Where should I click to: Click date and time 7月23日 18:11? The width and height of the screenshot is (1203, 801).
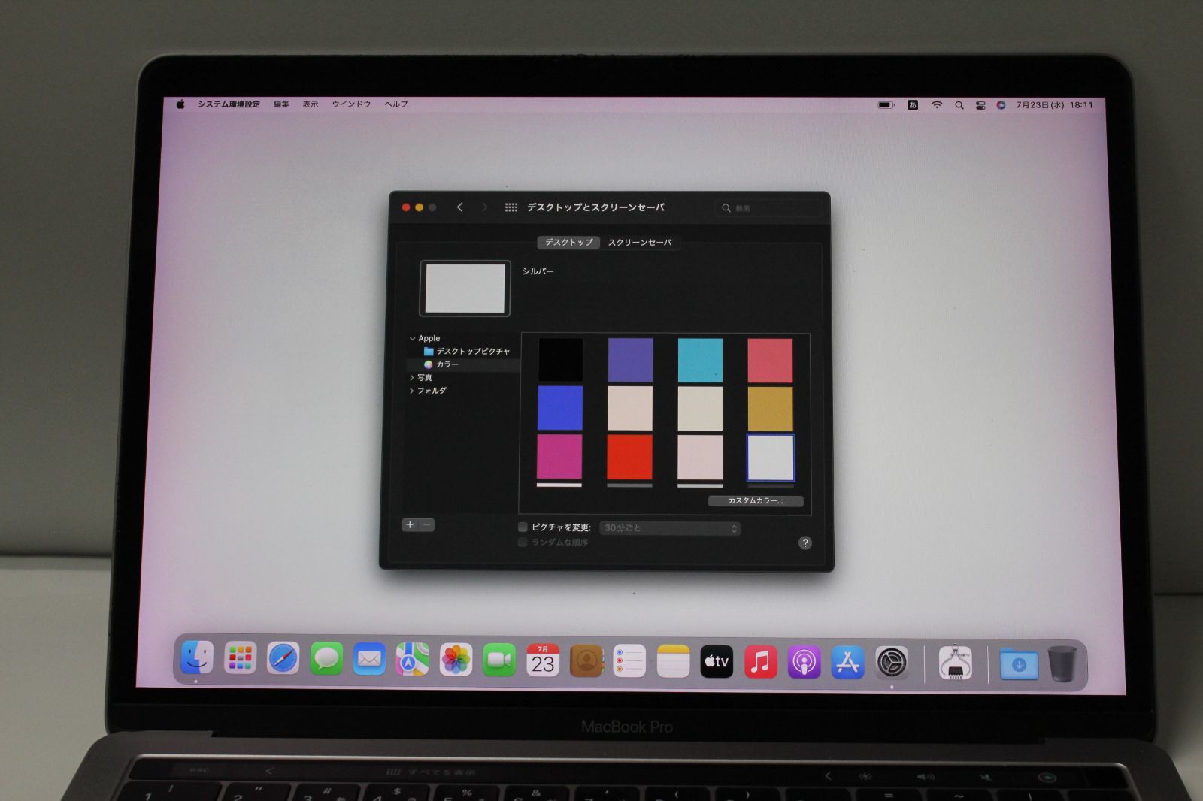[1054, 105]
